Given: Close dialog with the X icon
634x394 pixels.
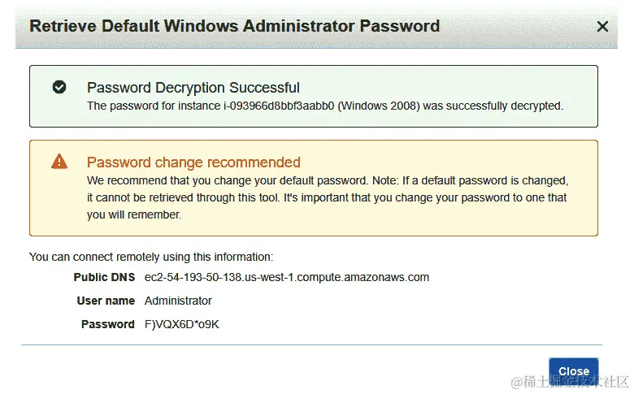Looking at the screenshot, I should [x=602, y=27].
